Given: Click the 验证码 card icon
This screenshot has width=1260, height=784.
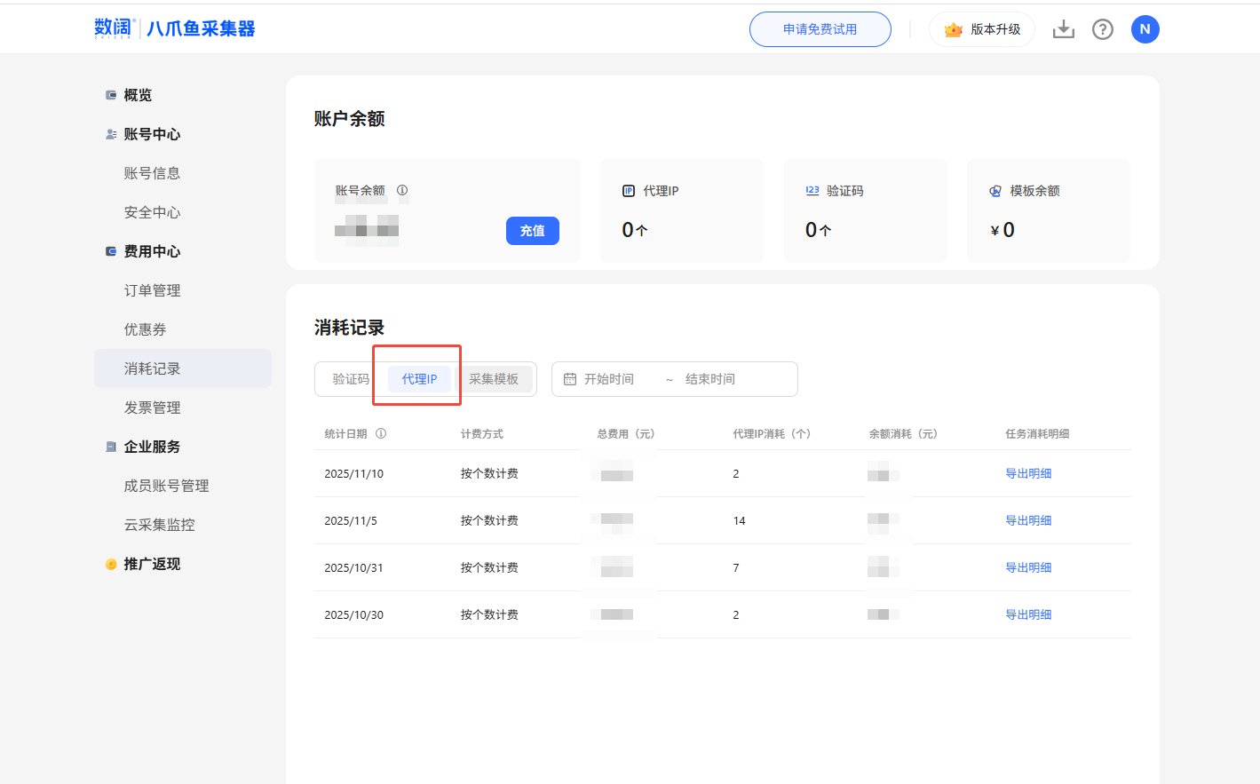Looking at the screenshot, I should click(x=812, y=191).
